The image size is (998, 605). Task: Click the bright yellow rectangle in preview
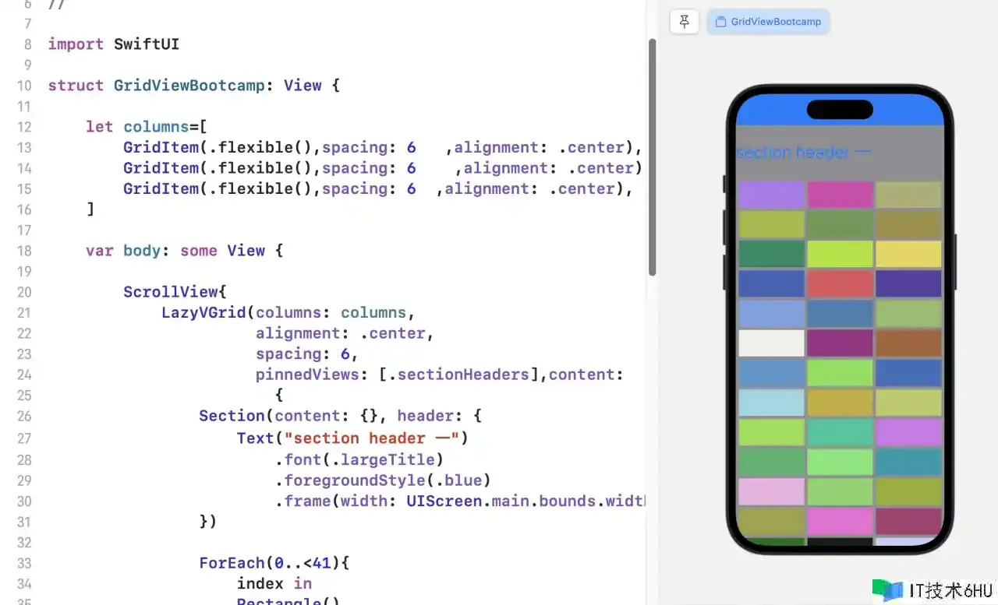908,254
